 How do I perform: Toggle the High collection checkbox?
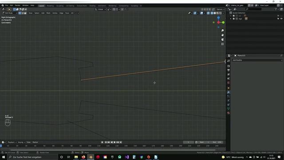tap(234, 19)
